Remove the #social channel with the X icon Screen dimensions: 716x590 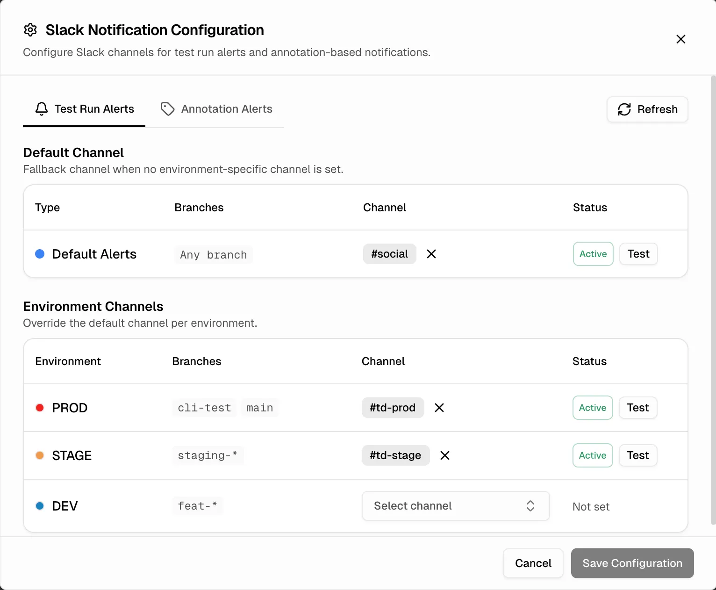point(431,254)
